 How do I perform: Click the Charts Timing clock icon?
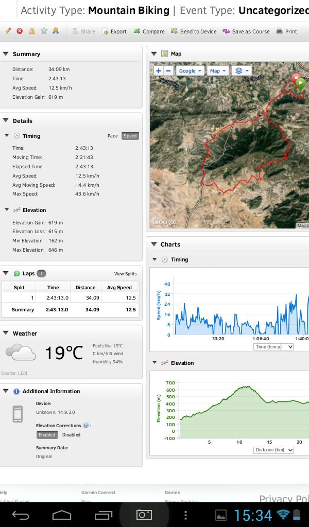[x=164, y=259]
